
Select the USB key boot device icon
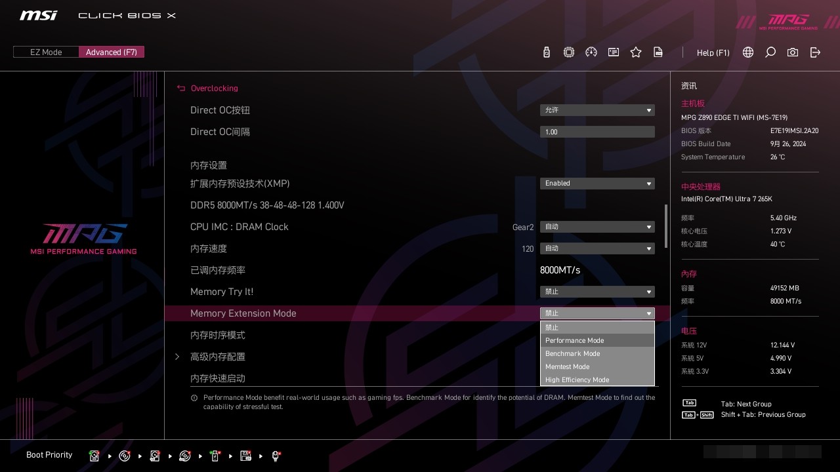(215, 456)
